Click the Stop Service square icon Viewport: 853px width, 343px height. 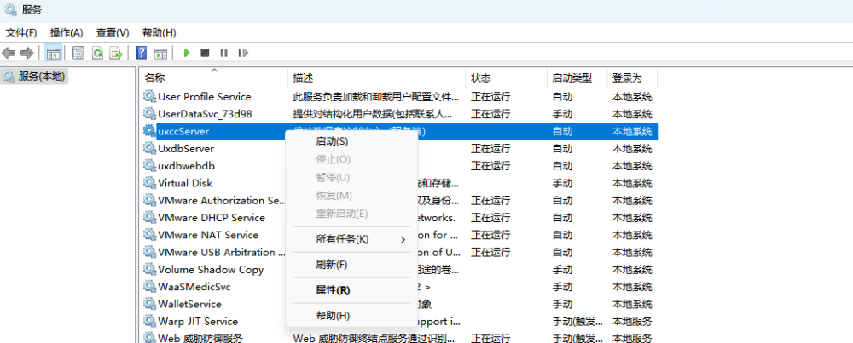[x=205, y=53]
